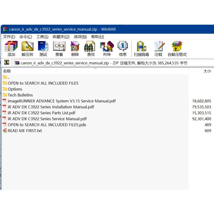214x214 pixels.
Task: Click the size value 809
Action: (208, 131)
